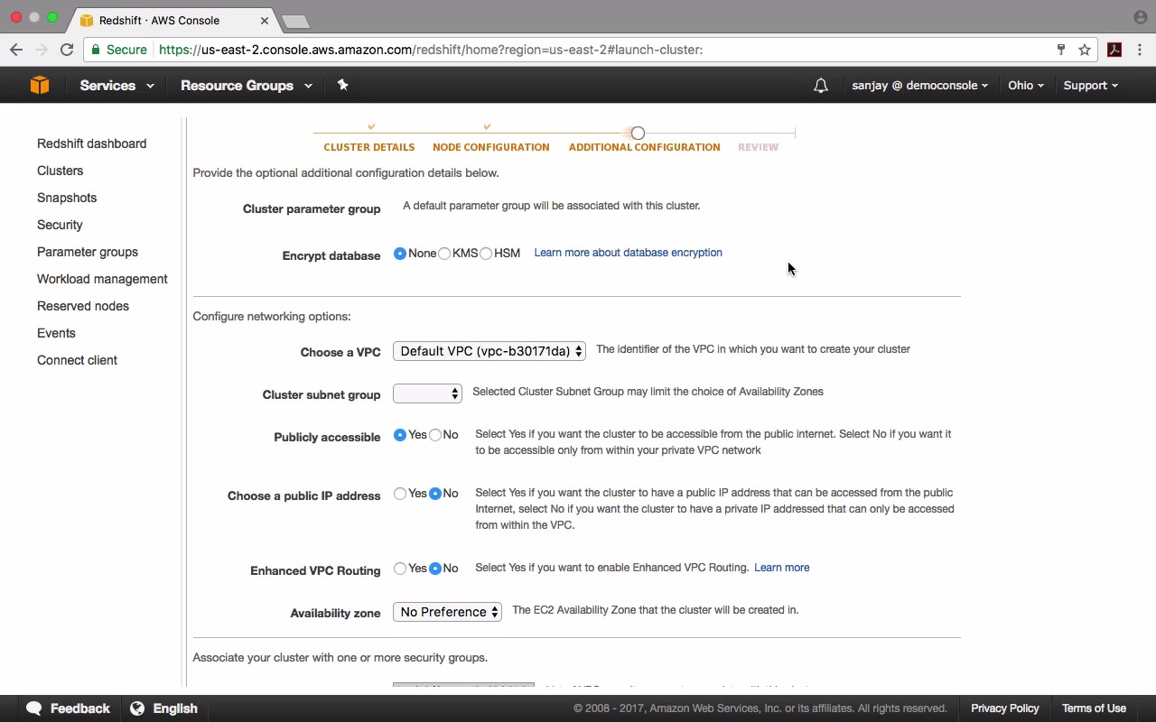Click the Chrome profile avatar icon

1140,17
